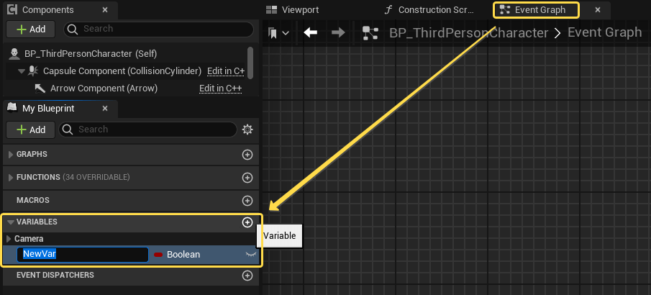Viewport: 651px width, 295px height.
Task: Open My Blueprint settings gear
Action: point(247,130)
